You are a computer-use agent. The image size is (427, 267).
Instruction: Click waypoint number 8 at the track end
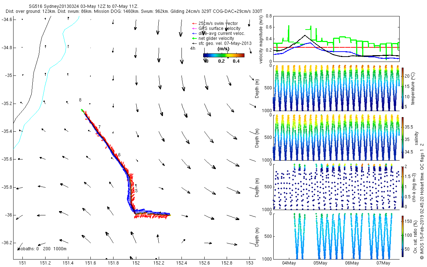[80, 100]
